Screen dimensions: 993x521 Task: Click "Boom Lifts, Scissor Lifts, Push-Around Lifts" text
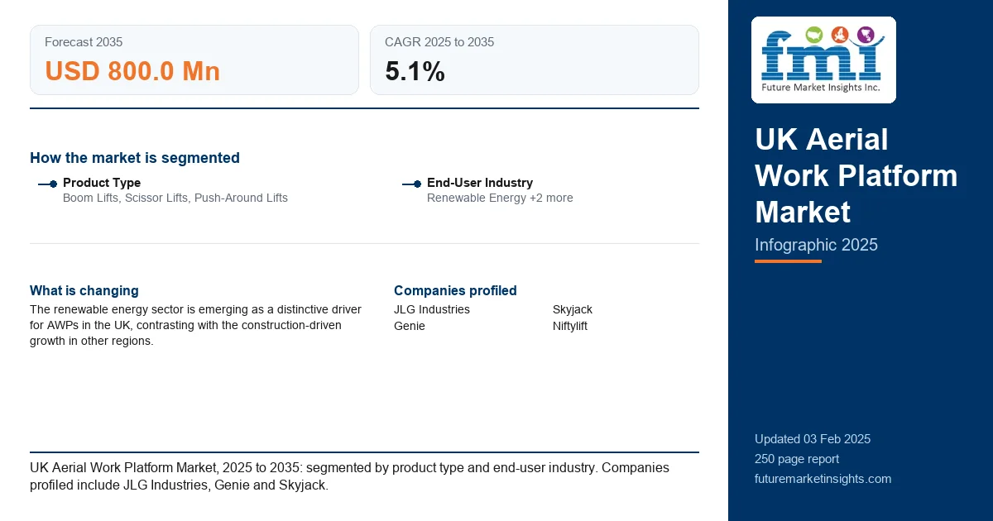(175, 198)
